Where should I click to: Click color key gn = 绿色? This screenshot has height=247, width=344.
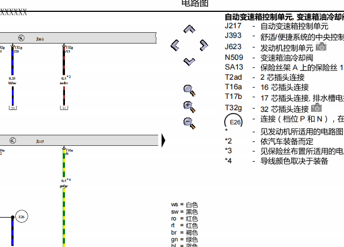tap(184, 239)
